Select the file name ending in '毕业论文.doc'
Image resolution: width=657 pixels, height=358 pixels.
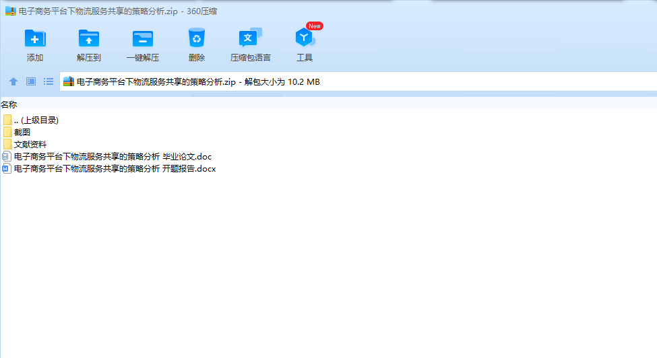(113, 156)
